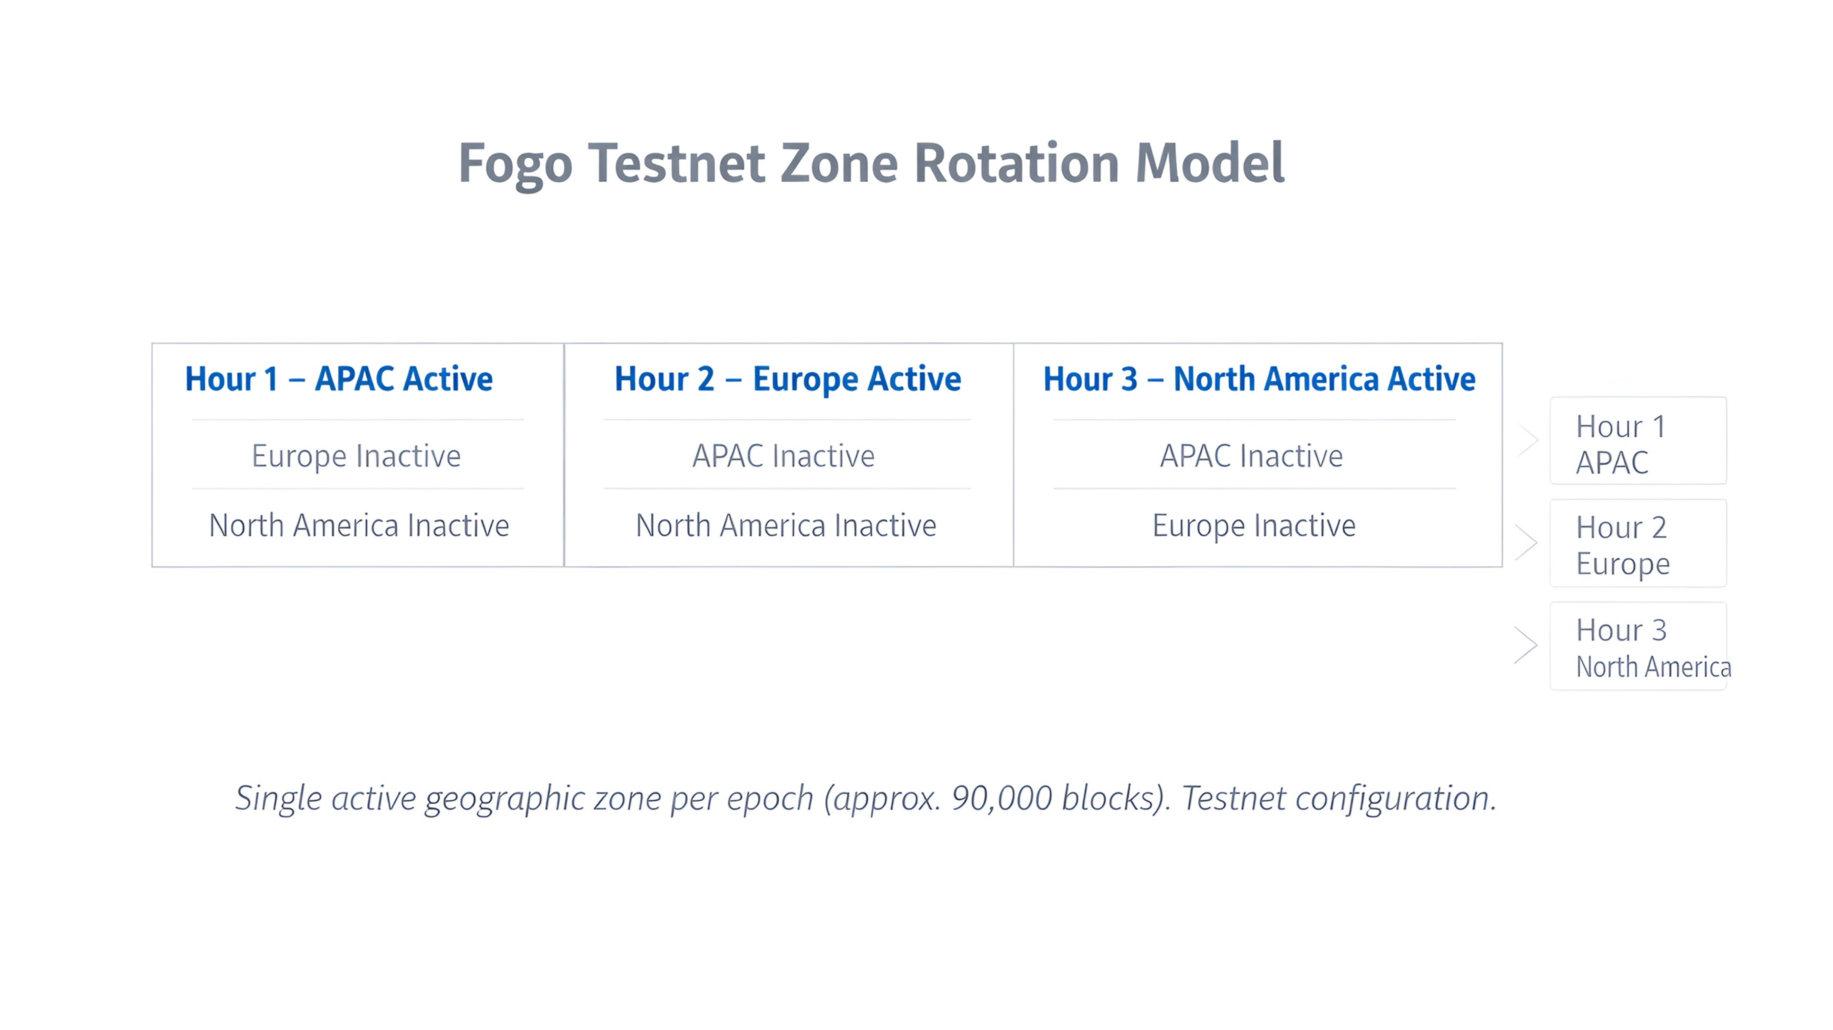Click "APAC Inactive" in the Hour 2 column
1833x1030 pixels.
[784, 456]
